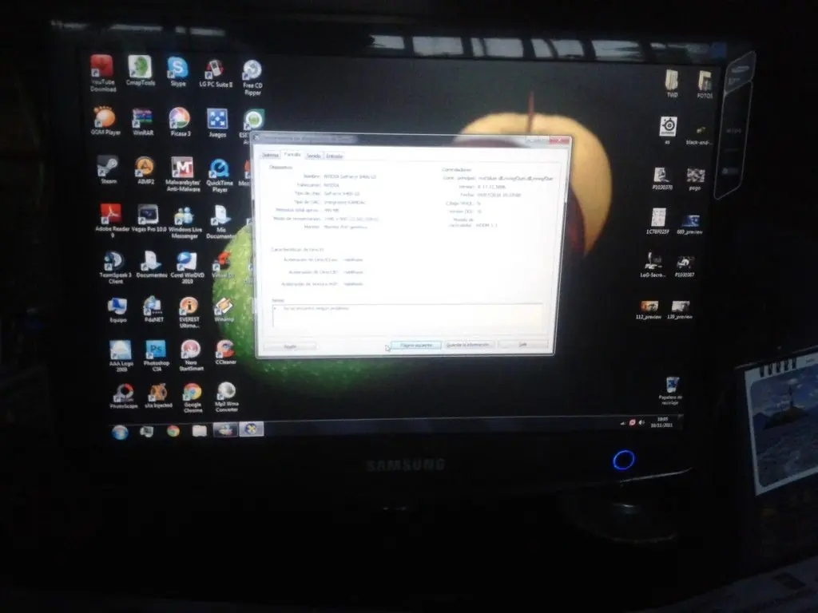Image resolution: width=818 pixels, height=613 pixels.
Task: Select the Juegos desktop icon
Action: coord(217,122)
